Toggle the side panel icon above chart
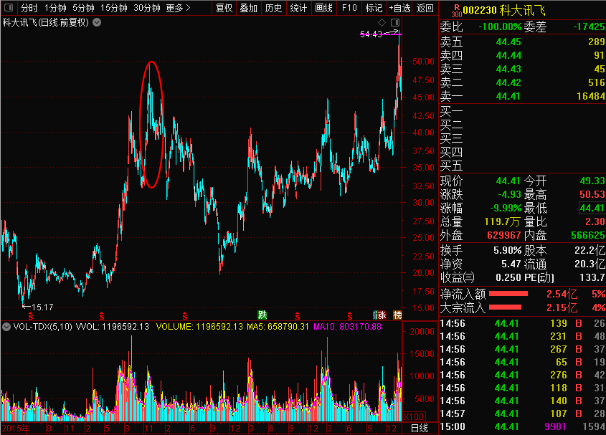 coord(394,22)
